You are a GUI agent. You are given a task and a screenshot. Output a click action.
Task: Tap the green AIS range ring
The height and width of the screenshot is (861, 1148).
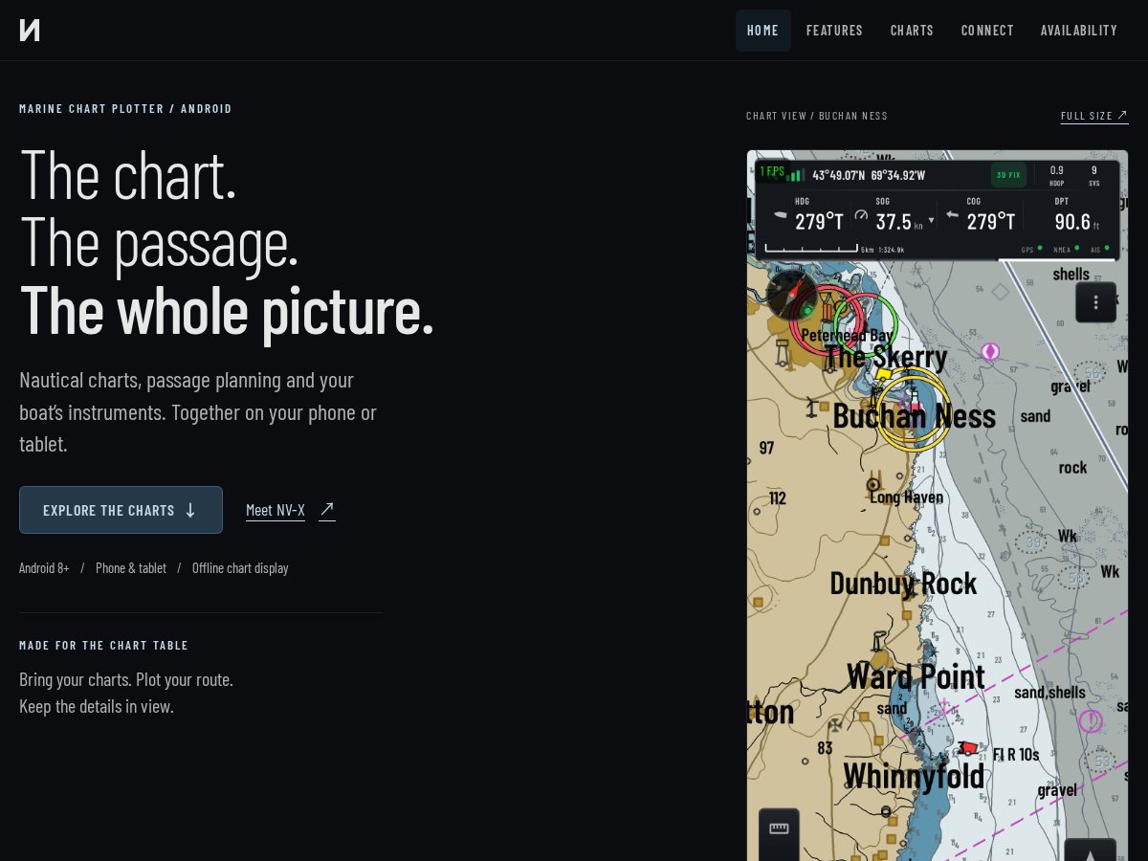pos(865,325)
